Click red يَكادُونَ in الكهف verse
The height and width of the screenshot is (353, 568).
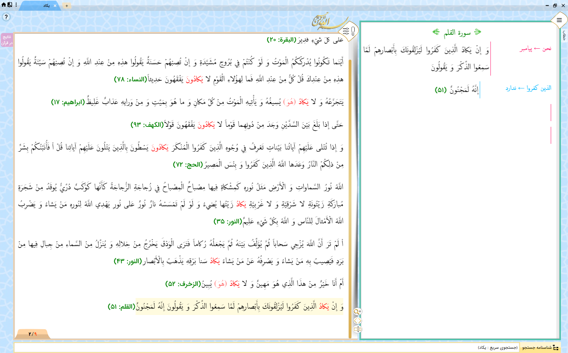[206, 125]
